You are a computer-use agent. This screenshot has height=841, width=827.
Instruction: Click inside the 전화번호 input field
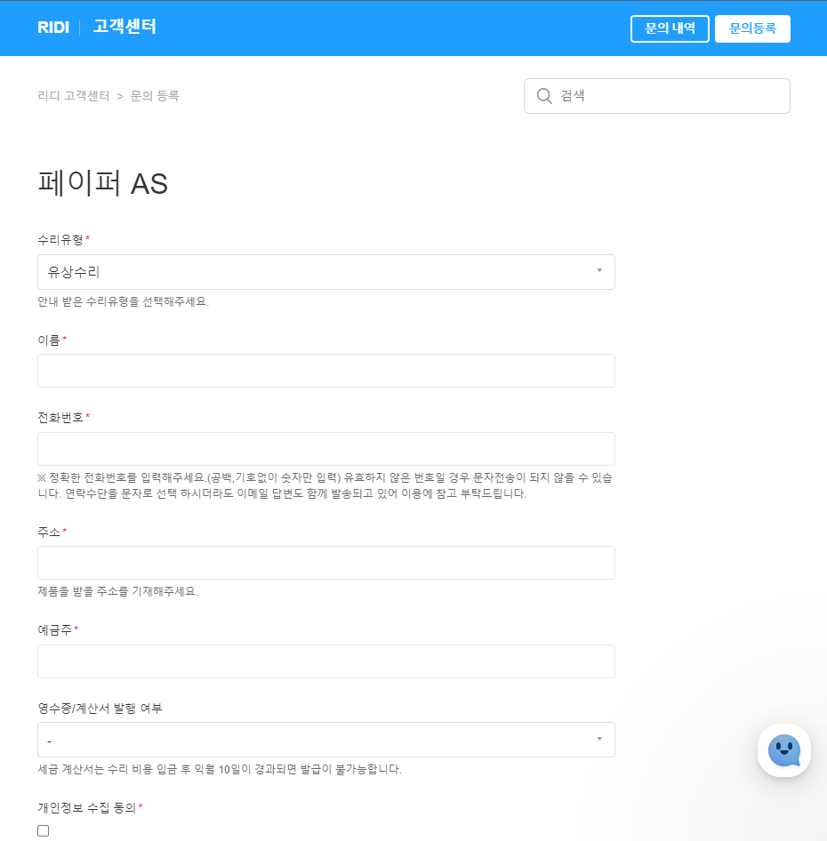coord(326,449)
